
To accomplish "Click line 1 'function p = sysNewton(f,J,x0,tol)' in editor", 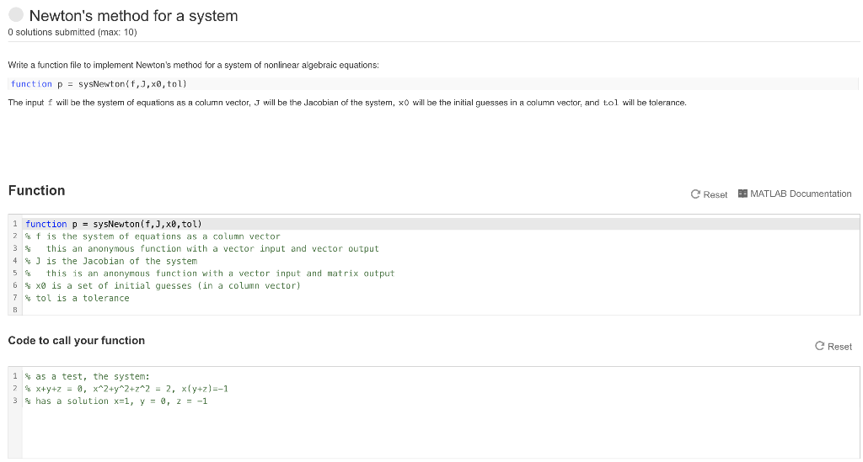I will 114,224.
